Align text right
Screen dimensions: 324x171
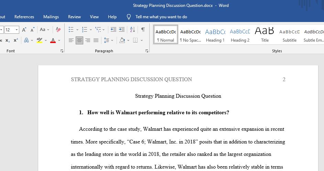point(88,40)
